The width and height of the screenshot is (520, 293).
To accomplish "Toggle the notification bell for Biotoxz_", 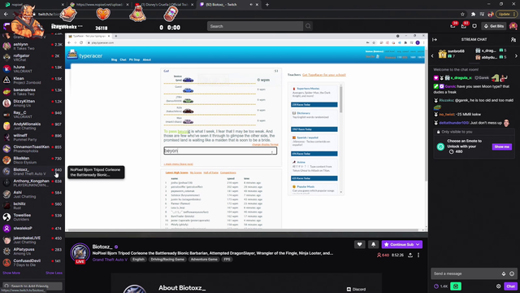I will 373,244.
